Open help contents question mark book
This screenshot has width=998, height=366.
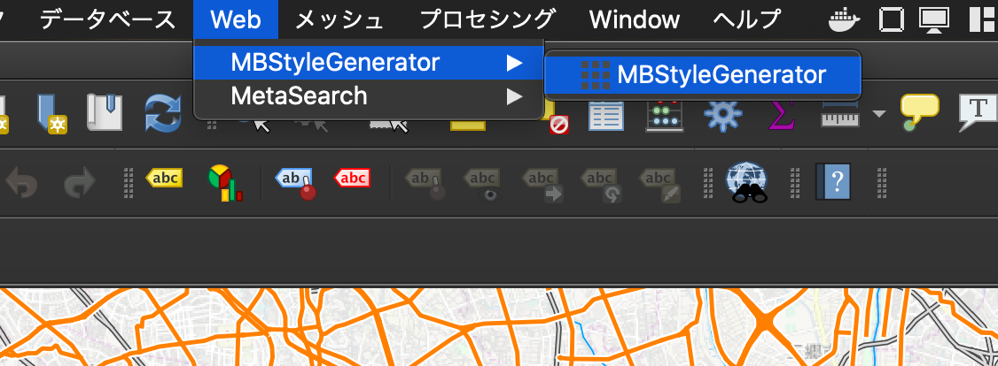(x=833, y=183)
